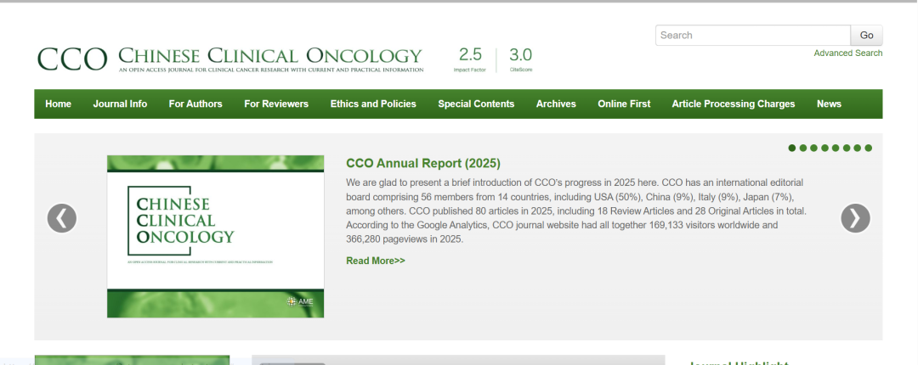The image size is (918, 365).
Task: Select the fourth carousel indicator dot
Action: pos(824,149)
